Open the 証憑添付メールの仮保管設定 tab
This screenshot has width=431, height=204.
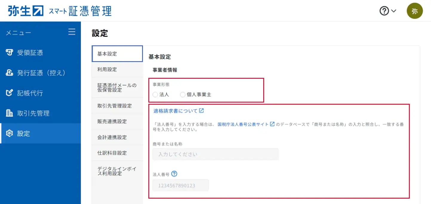(x=117, y=87)
